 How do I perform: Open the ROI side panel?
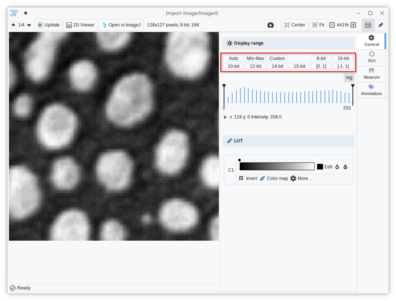371,57
